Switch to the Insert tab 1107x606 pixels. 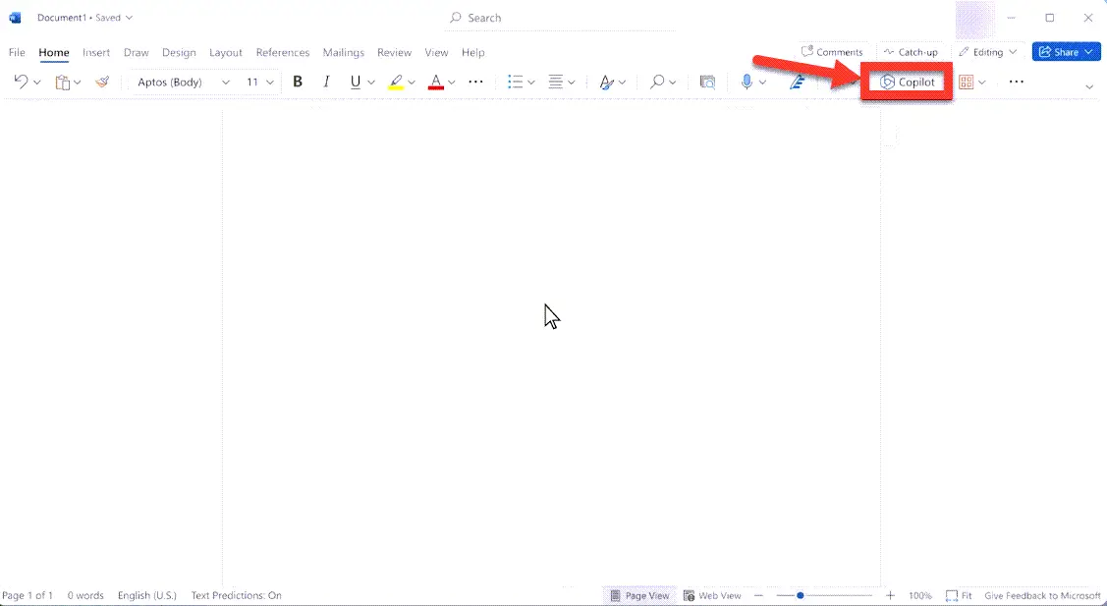[96, 52]
